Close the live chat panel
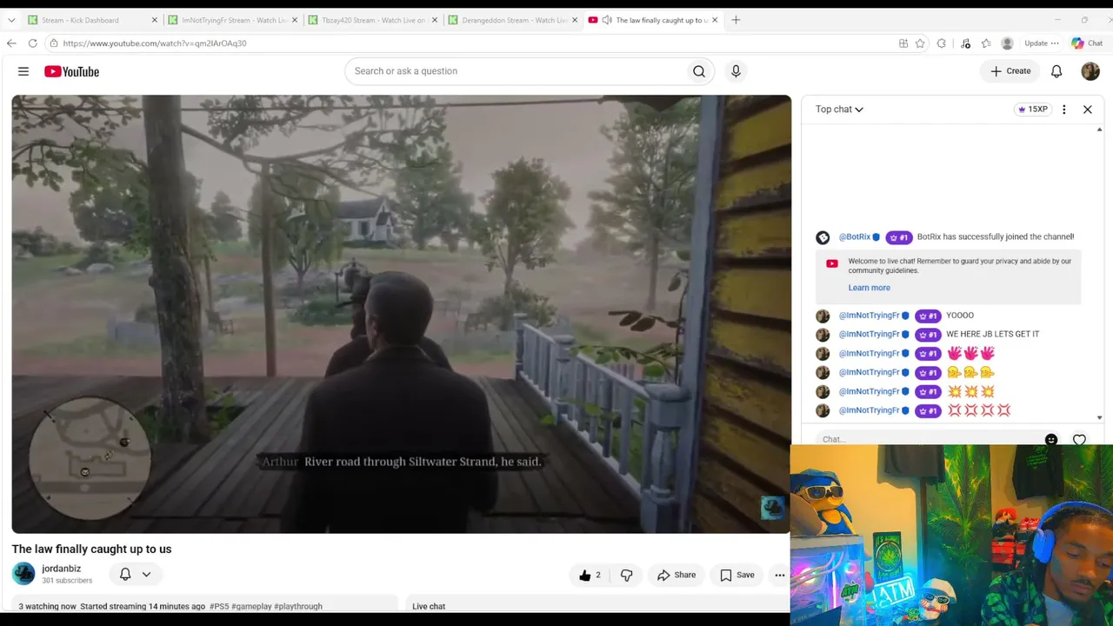 coord(1087,110)
